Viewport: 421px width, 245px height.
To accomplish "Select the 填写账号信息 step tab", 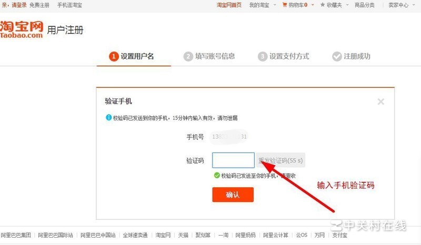I will [x=209, y=56].
